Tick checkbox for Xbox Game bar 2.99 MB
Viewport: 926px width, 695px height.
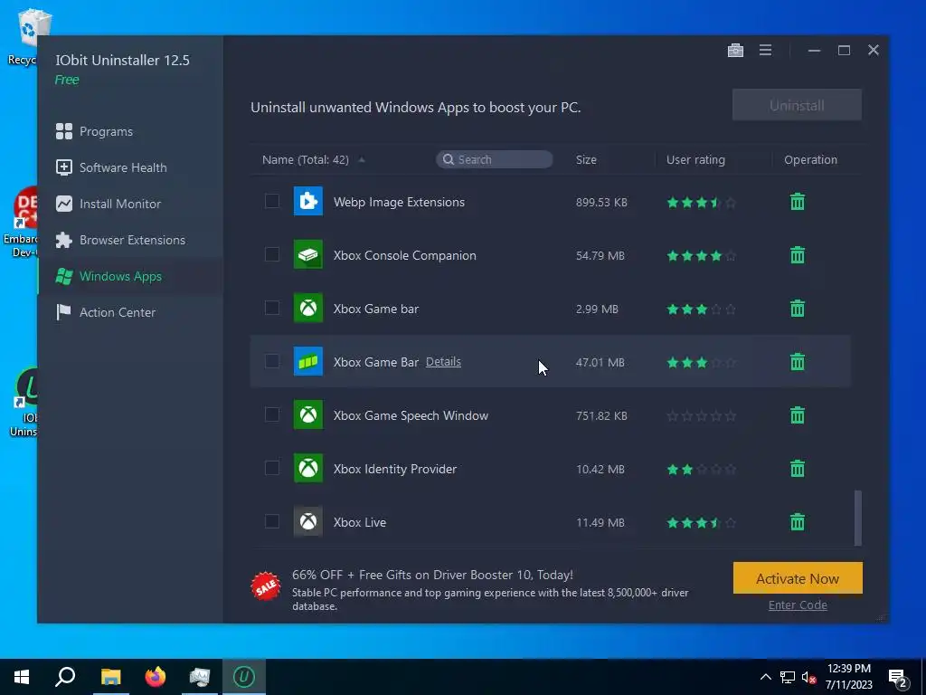tap(271, 308)
